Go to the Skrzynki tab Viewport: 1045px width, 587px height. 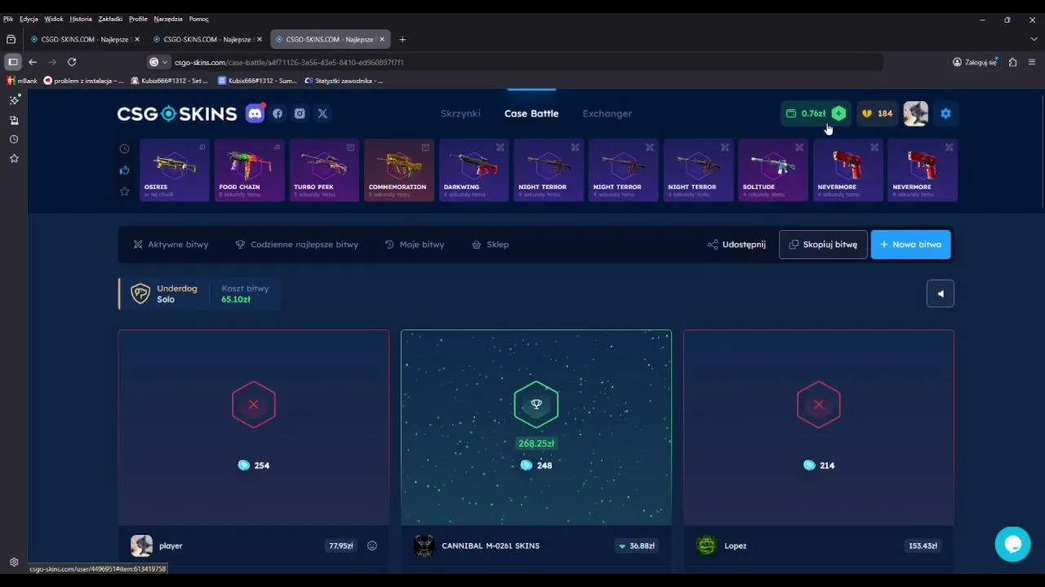[x=460, y=113]
